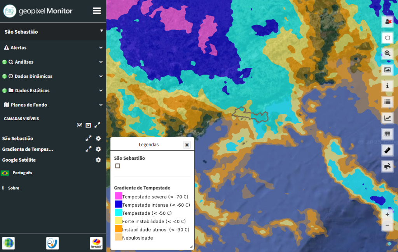The height and width of the screenshot is (252, 398).
Task: Click the ruler measurement tool on the map
Action: (x=387, y=150)
